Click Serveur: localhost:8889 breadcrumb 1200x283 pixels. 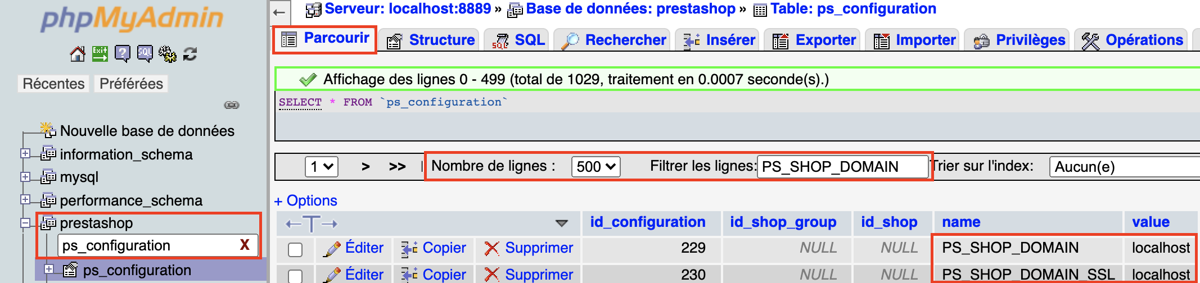point(408,9)
